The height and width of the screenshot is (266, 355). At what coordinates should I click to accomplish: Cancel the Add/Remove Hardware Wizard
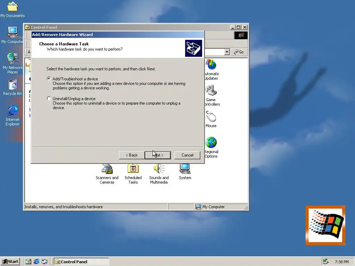click(x=187, y=155)
